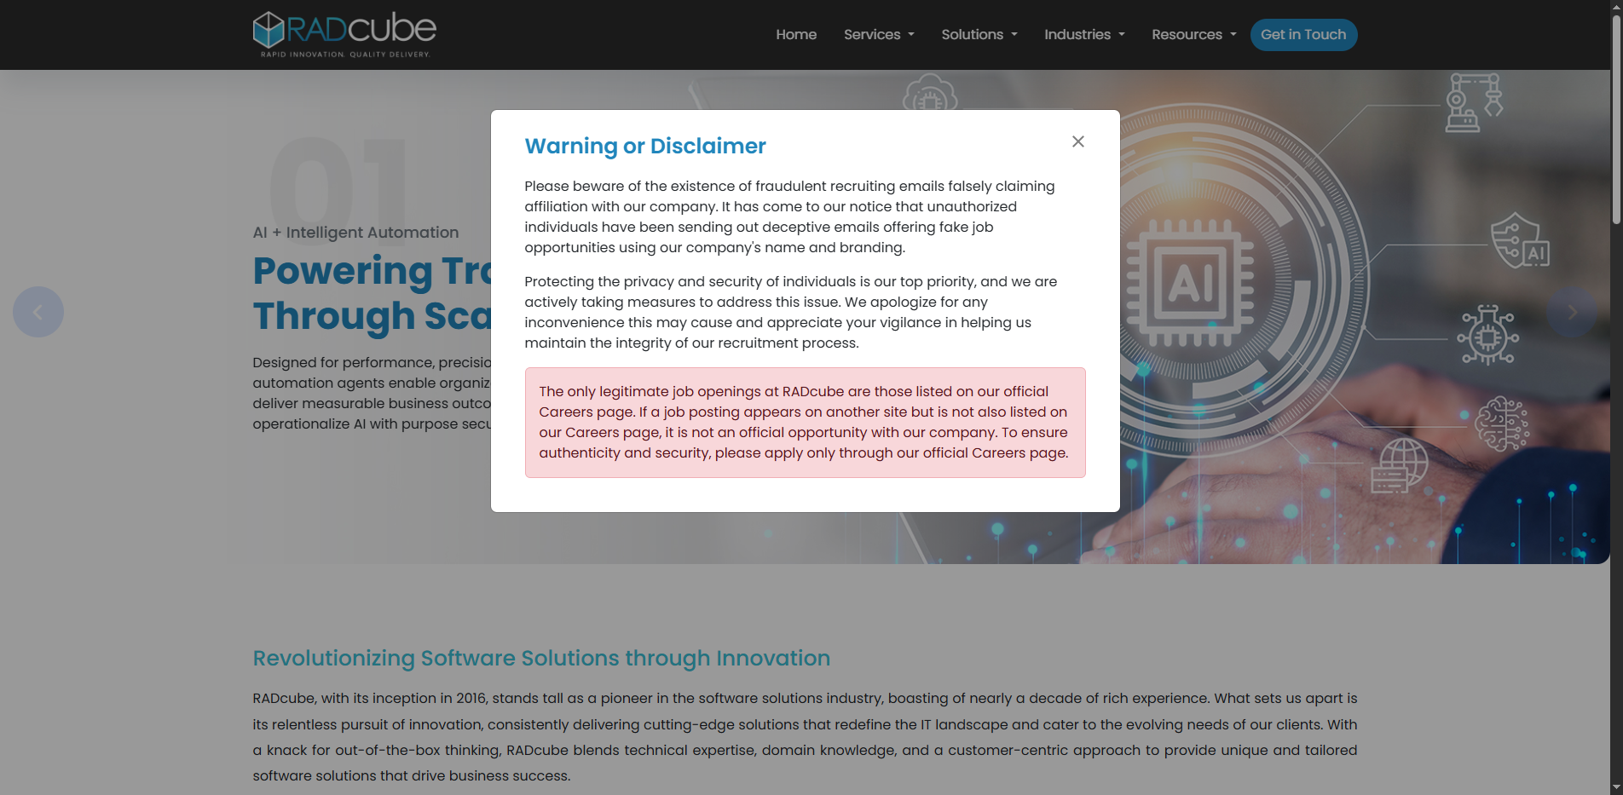Click the scrollbar down arrow
Image resolution: width=1623 pixels, height=795 pixels.
(x=1616, y=787)
